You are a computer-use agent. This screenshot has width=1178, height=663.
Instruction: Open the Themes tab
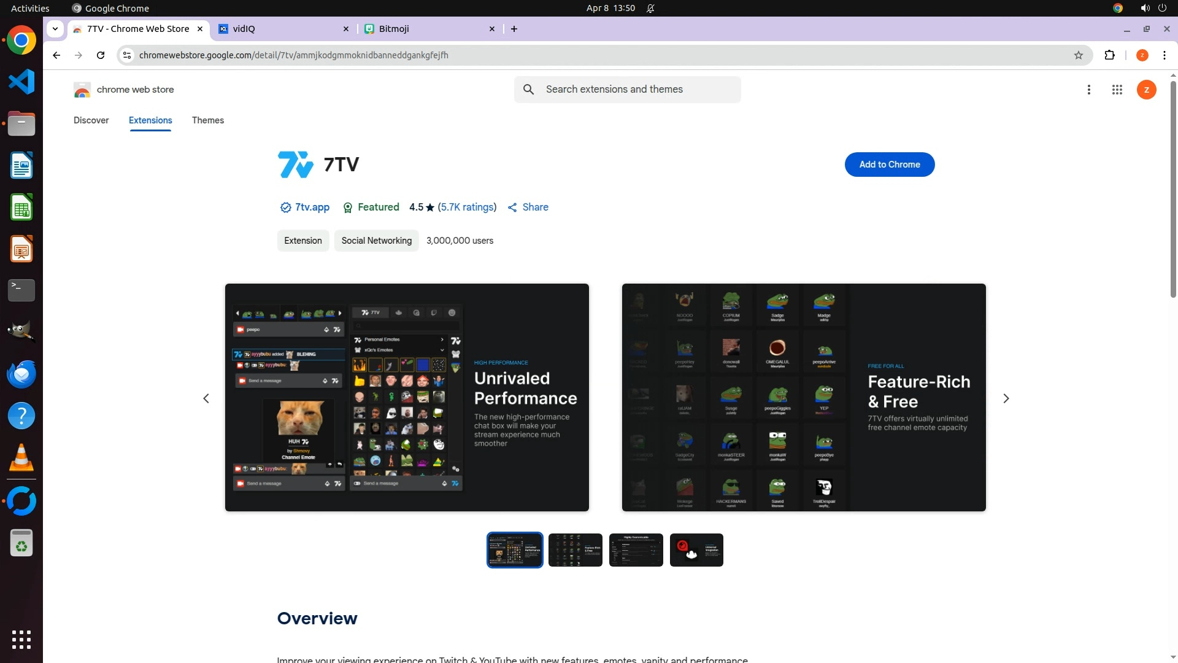tap(207, 120)
